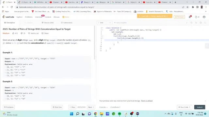
Task: Open the Store nav item
Action: (x=66, y=17)
